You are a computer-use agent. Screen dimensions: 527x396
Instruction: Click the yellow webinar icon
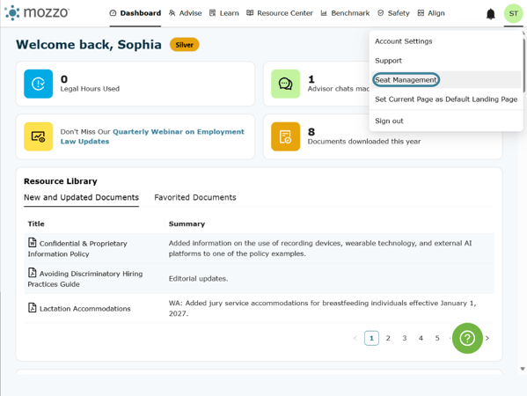39,136
